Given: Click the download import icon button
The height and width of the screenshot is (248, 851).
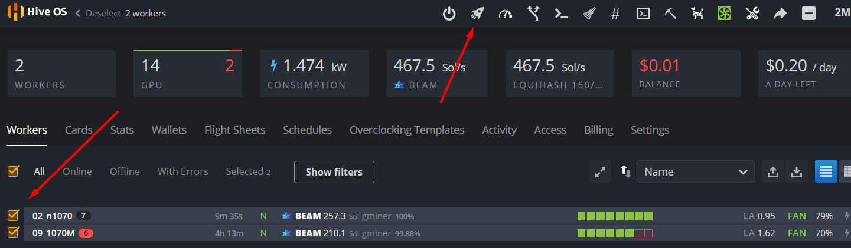Looking at the screenshot, I should pyautogui.click(x=797, y=172).
